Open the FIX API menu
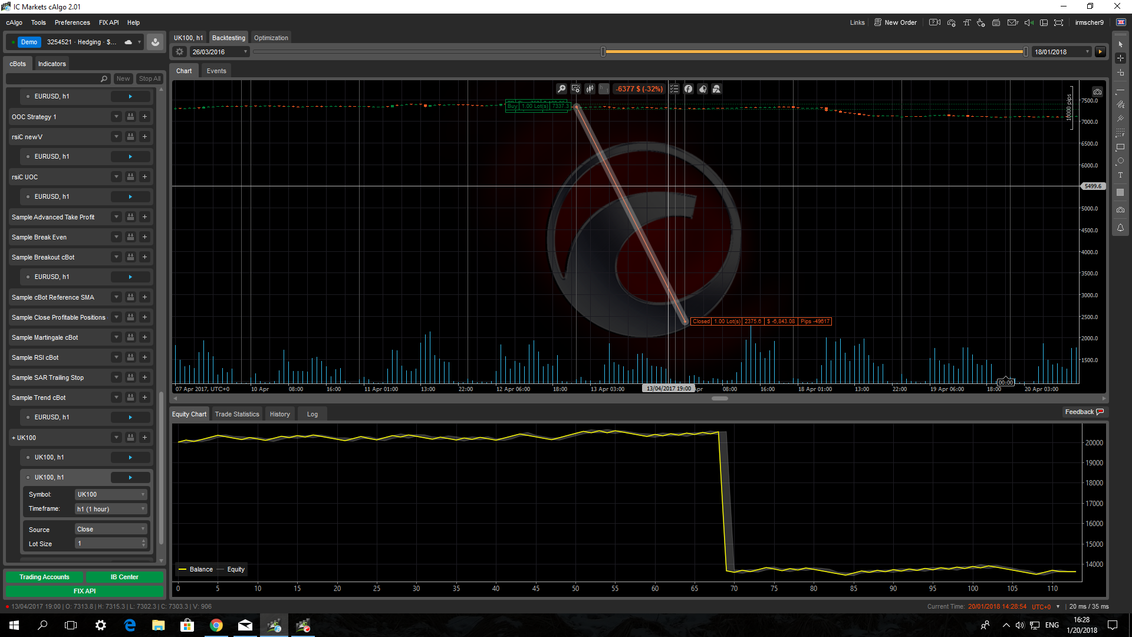Image resolution: width=1132 pixels, height=637 pixels. point(108,22)
